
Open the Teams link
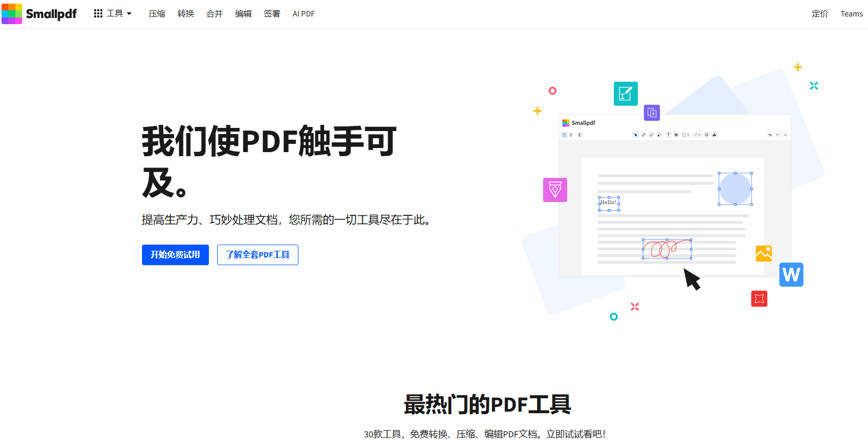(x=852, y=14)
